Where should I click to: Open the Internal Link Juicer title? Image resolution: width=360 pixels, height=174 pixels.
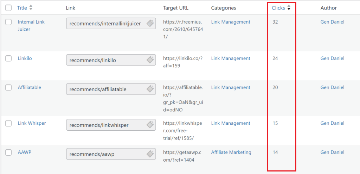[x=31, y=26]
